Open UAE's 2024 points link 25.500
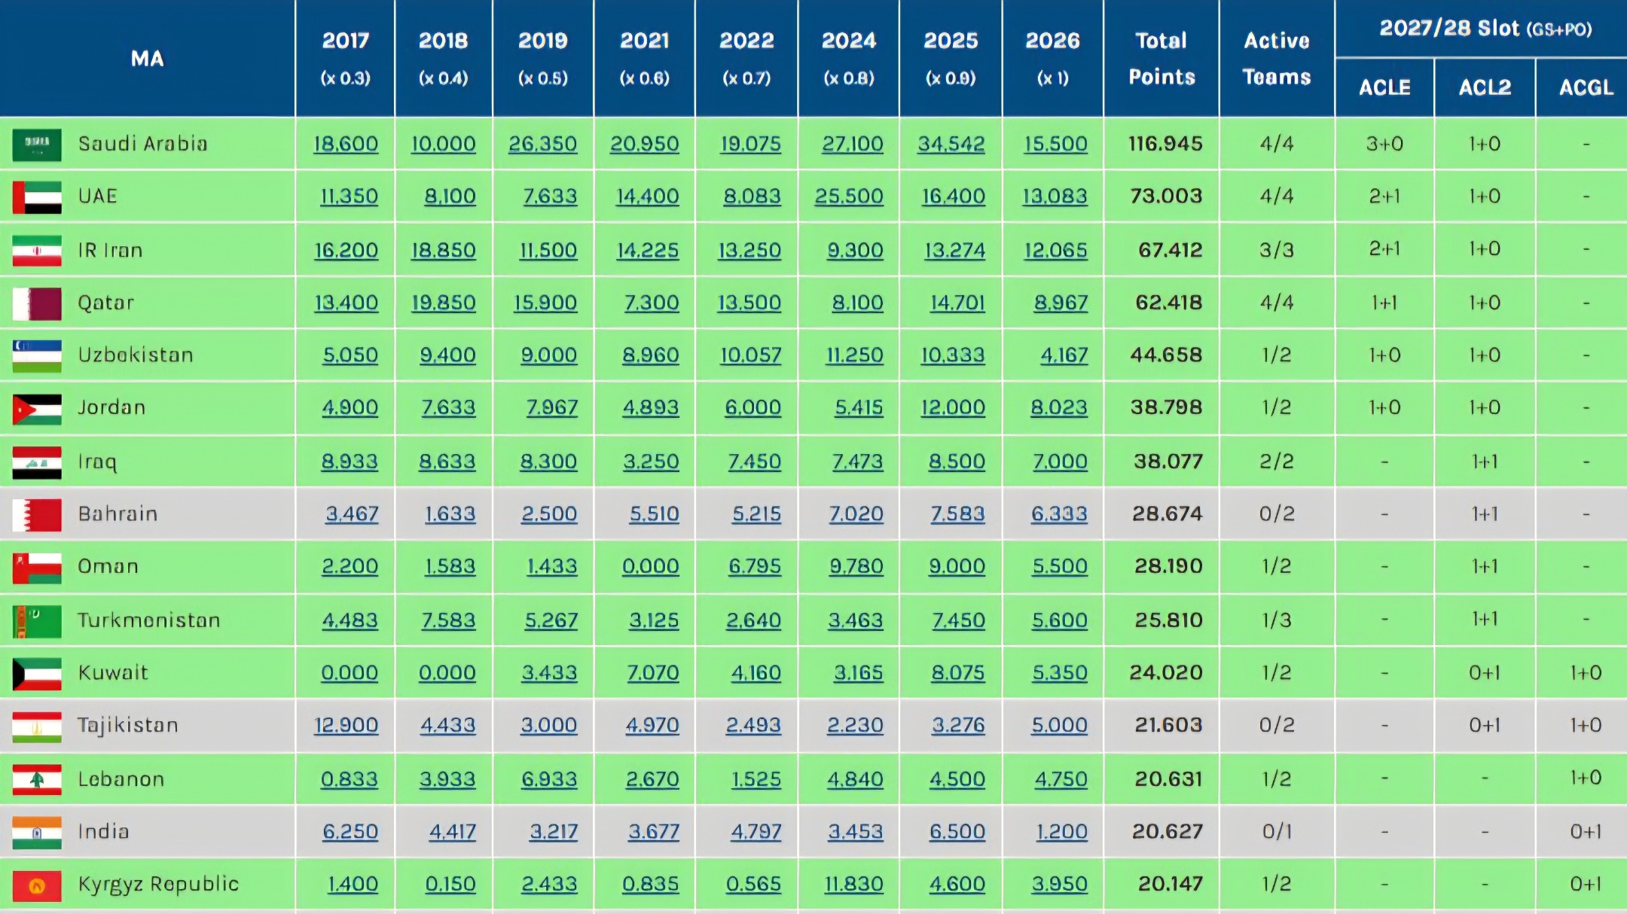The height and width of the screenshot is (914, 1627). 849,197
